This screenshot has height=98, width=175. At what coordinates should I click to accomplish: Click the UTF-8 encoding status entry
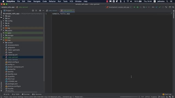(x=147, y=97)
